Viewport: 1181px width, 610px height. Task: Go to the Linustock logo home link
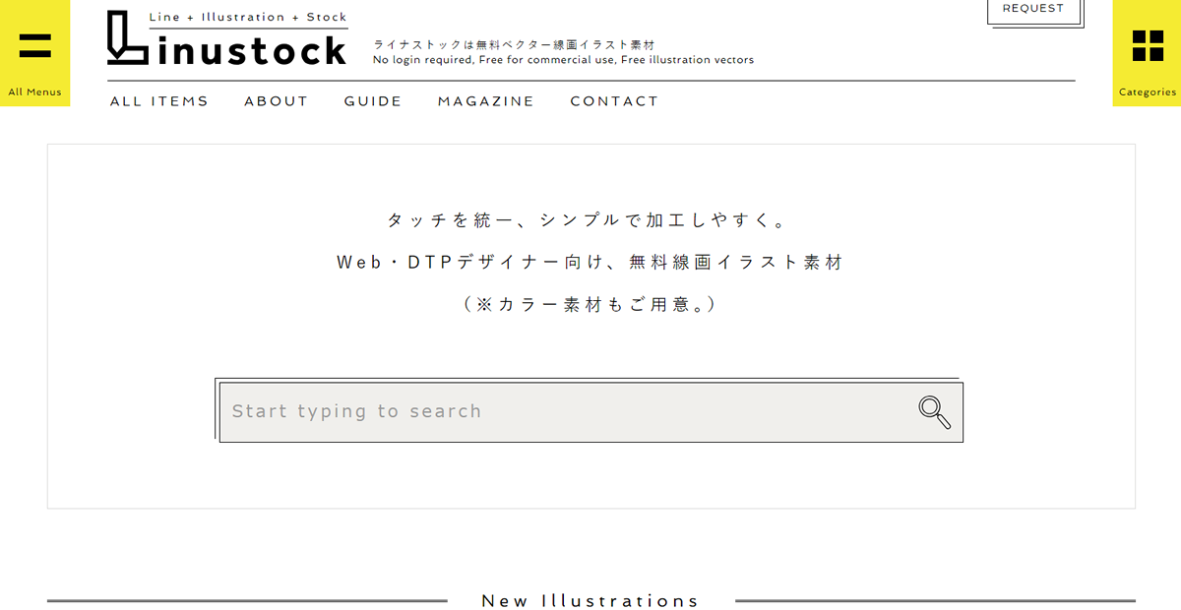coord(227,38)
